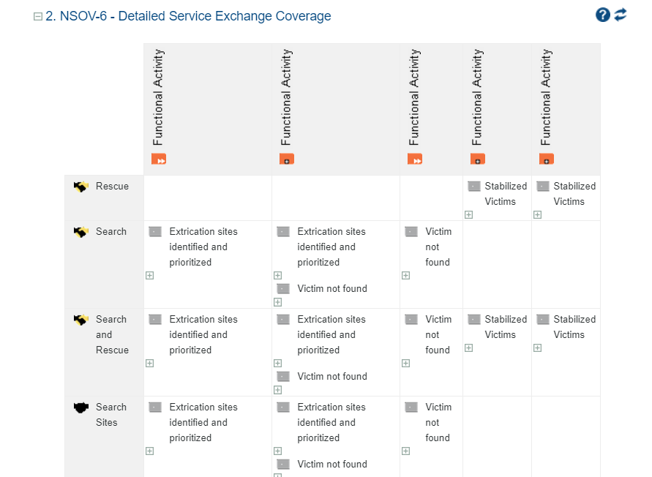Expand last Stabilized Victims cell in Rescue row

(x=537, y=215)
